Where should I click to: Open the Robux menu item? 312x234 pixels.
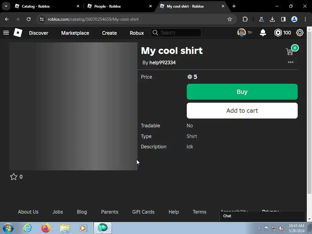pos(137,33)
